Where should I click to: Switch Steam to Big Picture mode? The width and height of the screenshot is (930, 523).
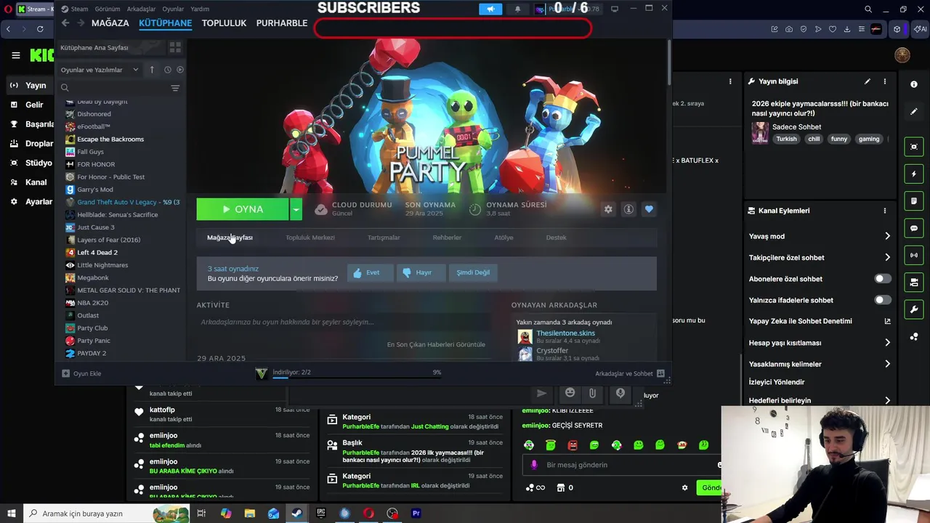click(x=615, y=9)
